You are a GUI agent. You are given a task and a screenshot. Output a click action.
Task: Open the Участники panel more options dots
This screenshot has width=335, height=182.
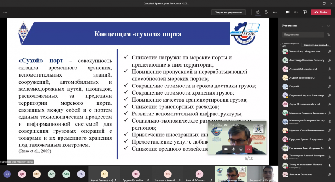click(x=322, y=26)
